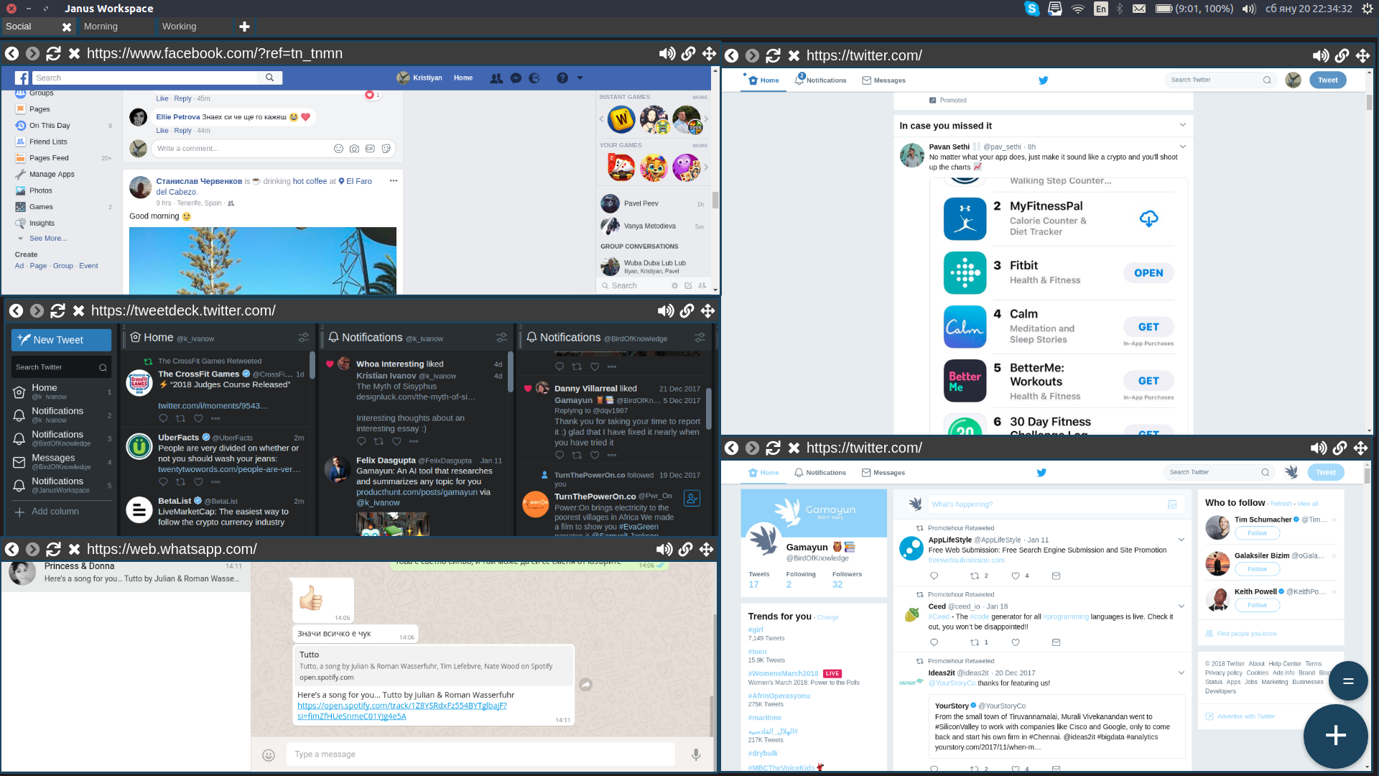This screenshot has height=776, width=1379.
Task: Like the TurnThePowerOn.co tweet with the heart
Action: 594,454
